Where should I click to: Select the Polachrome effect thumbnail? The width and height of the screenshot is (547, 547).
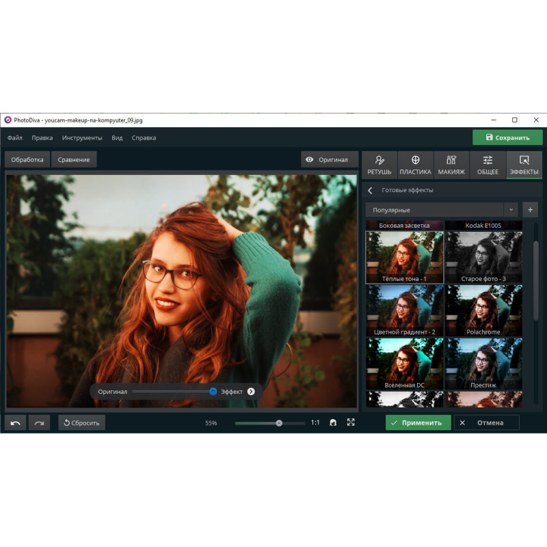(x=484, y=310)
